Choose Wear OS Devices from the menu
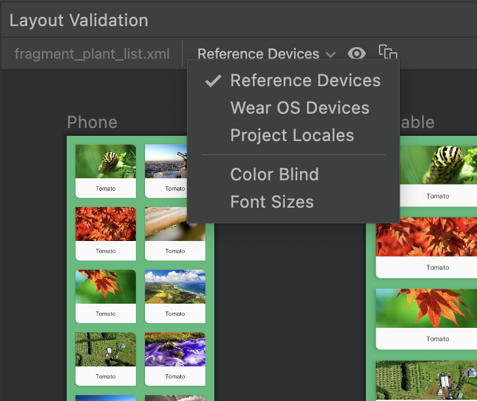The width and height of the screenshot is (477, 401). click(x=299, y=108)
